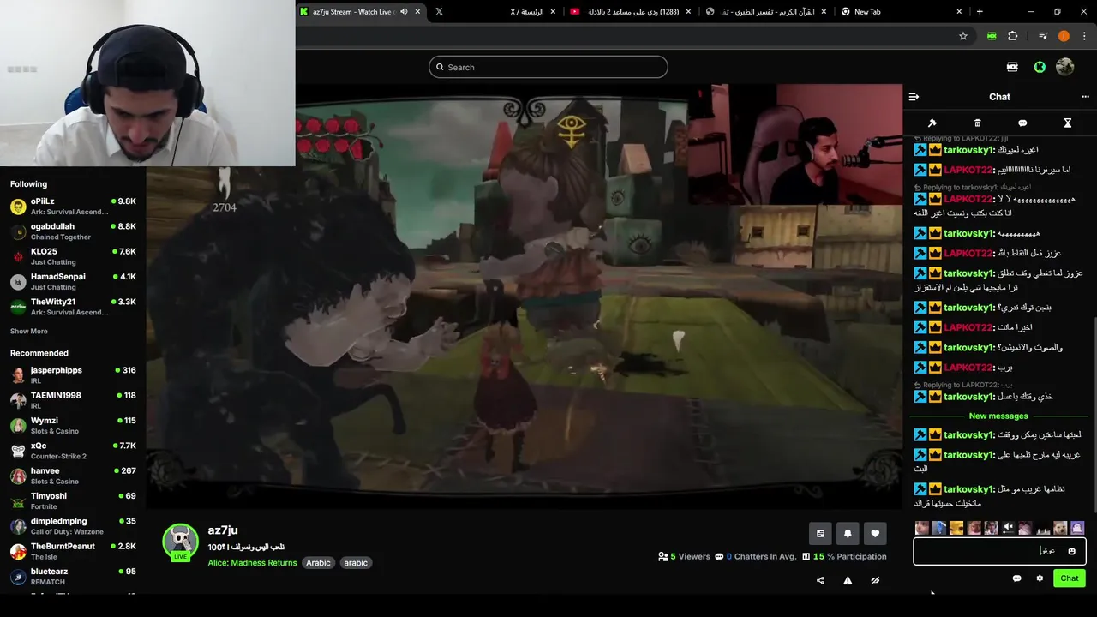This screenshot has height=617, width=1097.
Task: Switch to the القرآن الكريم tab
Action: [x=767, y=12]
